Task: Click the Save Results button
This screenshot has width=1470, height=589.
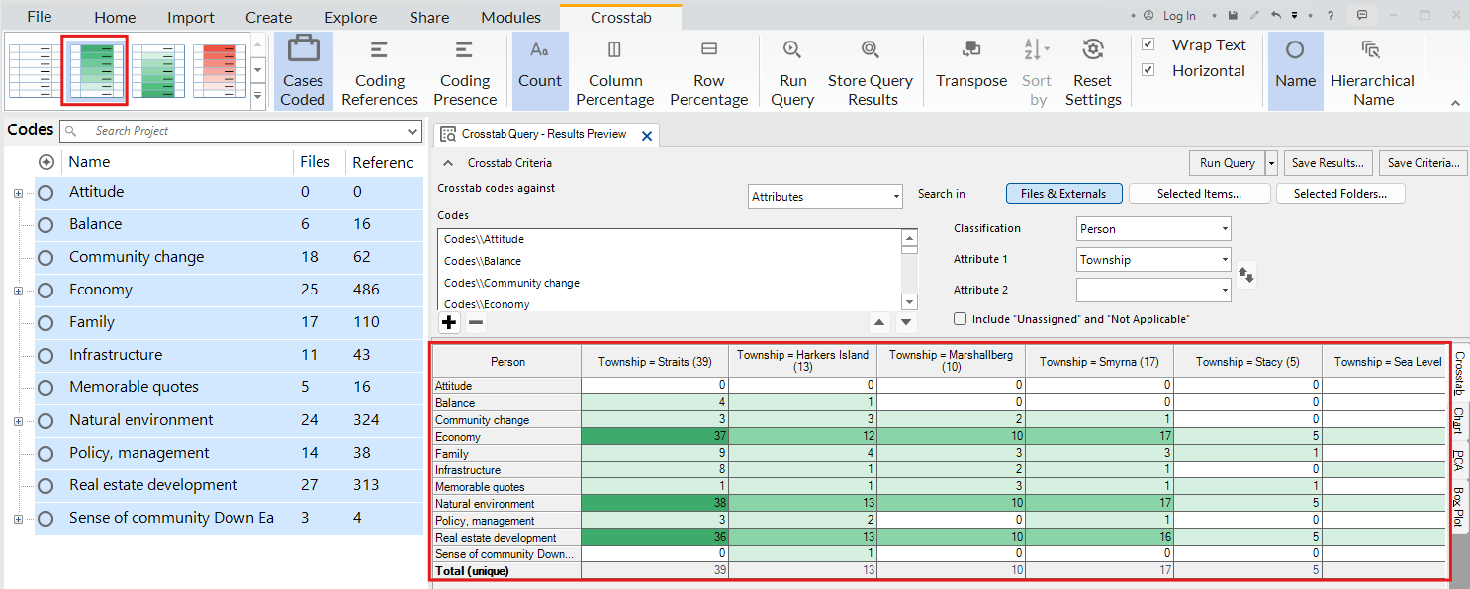Action: [x=1328, y=163]
